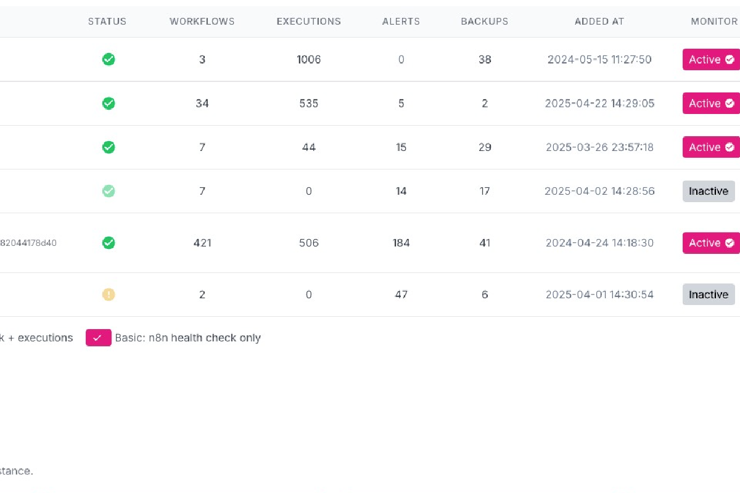The image size is (740, 493).
Task: Toggle Inactive monitoring for the row with 47 alerts
Action: pos(708,295)
